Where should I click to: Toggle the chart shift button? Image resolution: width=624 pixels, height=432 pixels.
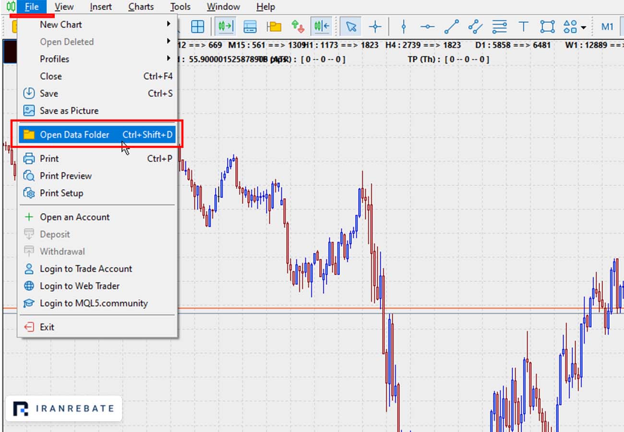pyautogui.click(x=321, y=26)
